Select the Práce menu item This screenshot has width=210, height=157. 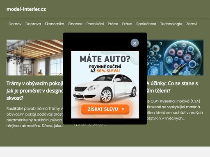coord(113,24)
